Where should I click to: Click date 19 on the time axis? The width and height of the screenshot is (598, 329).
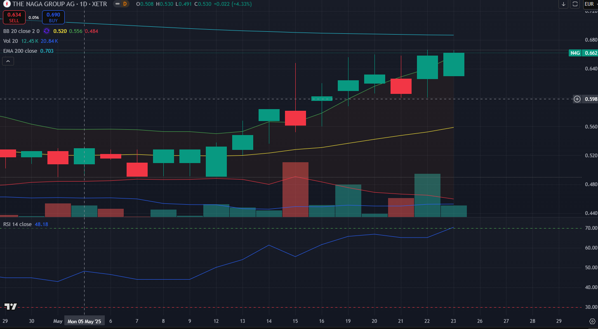[x=348, y=321]
